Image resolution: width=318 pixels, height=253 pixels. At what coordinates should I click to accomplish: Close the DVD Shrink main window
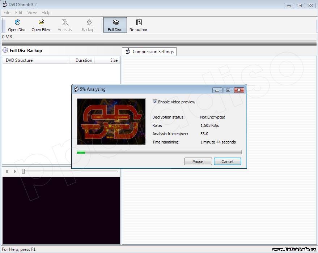310,6
